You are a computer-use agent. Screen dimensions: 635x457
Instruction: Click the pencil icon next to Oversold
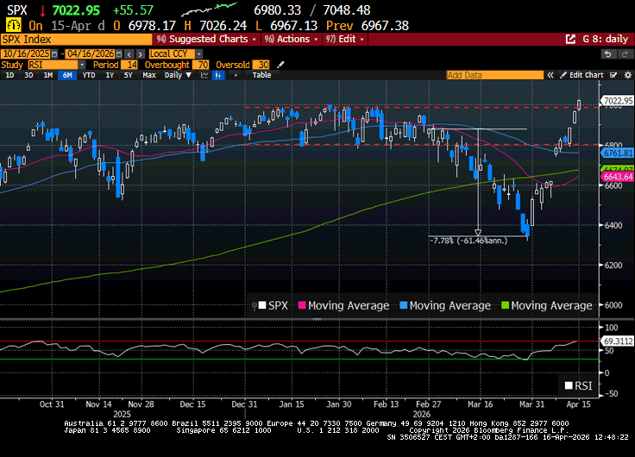(x=280, y=65)
